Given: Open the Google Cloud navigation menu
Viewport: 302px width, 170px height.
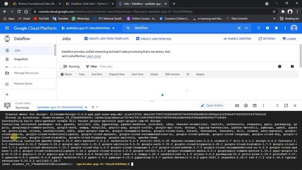Looking at the screenshot, I should click(x=7, y=28).
